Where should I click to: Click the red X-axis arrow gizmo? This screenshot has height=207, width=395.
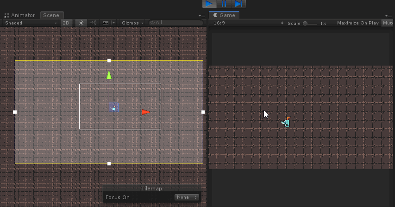point(146,112)
